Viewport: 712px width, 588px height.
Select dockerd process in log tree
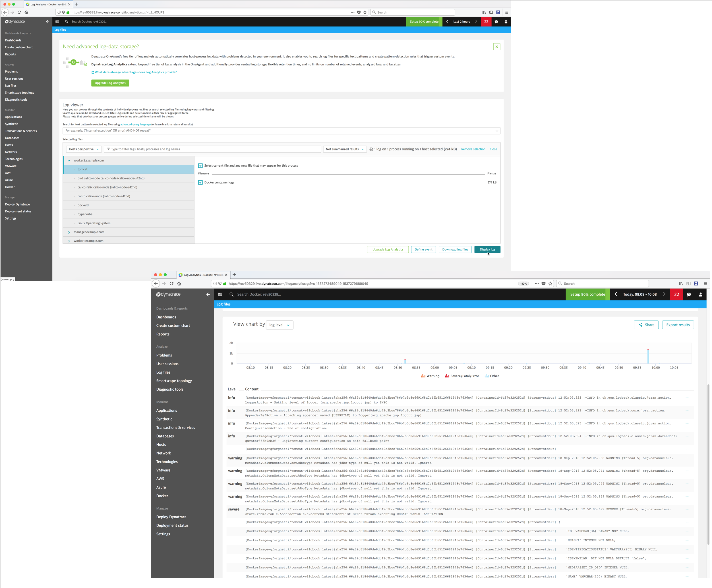click(x=129, y=205)
